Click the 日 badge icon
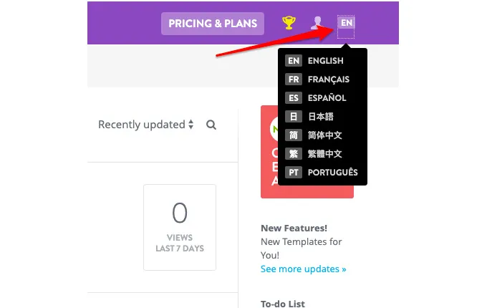This screenshot has height=308, width=487. pos(293,117)
